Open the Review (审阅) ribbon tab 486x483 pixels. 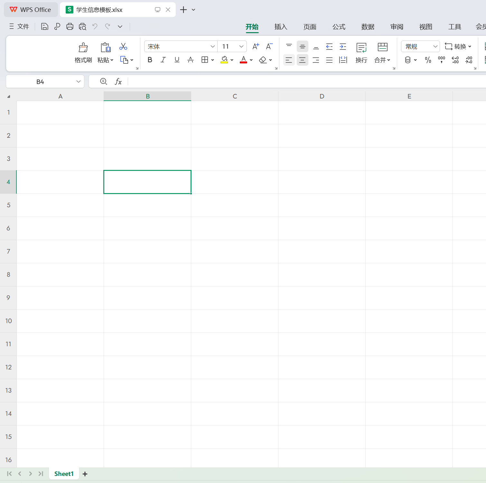click(397, 27)
